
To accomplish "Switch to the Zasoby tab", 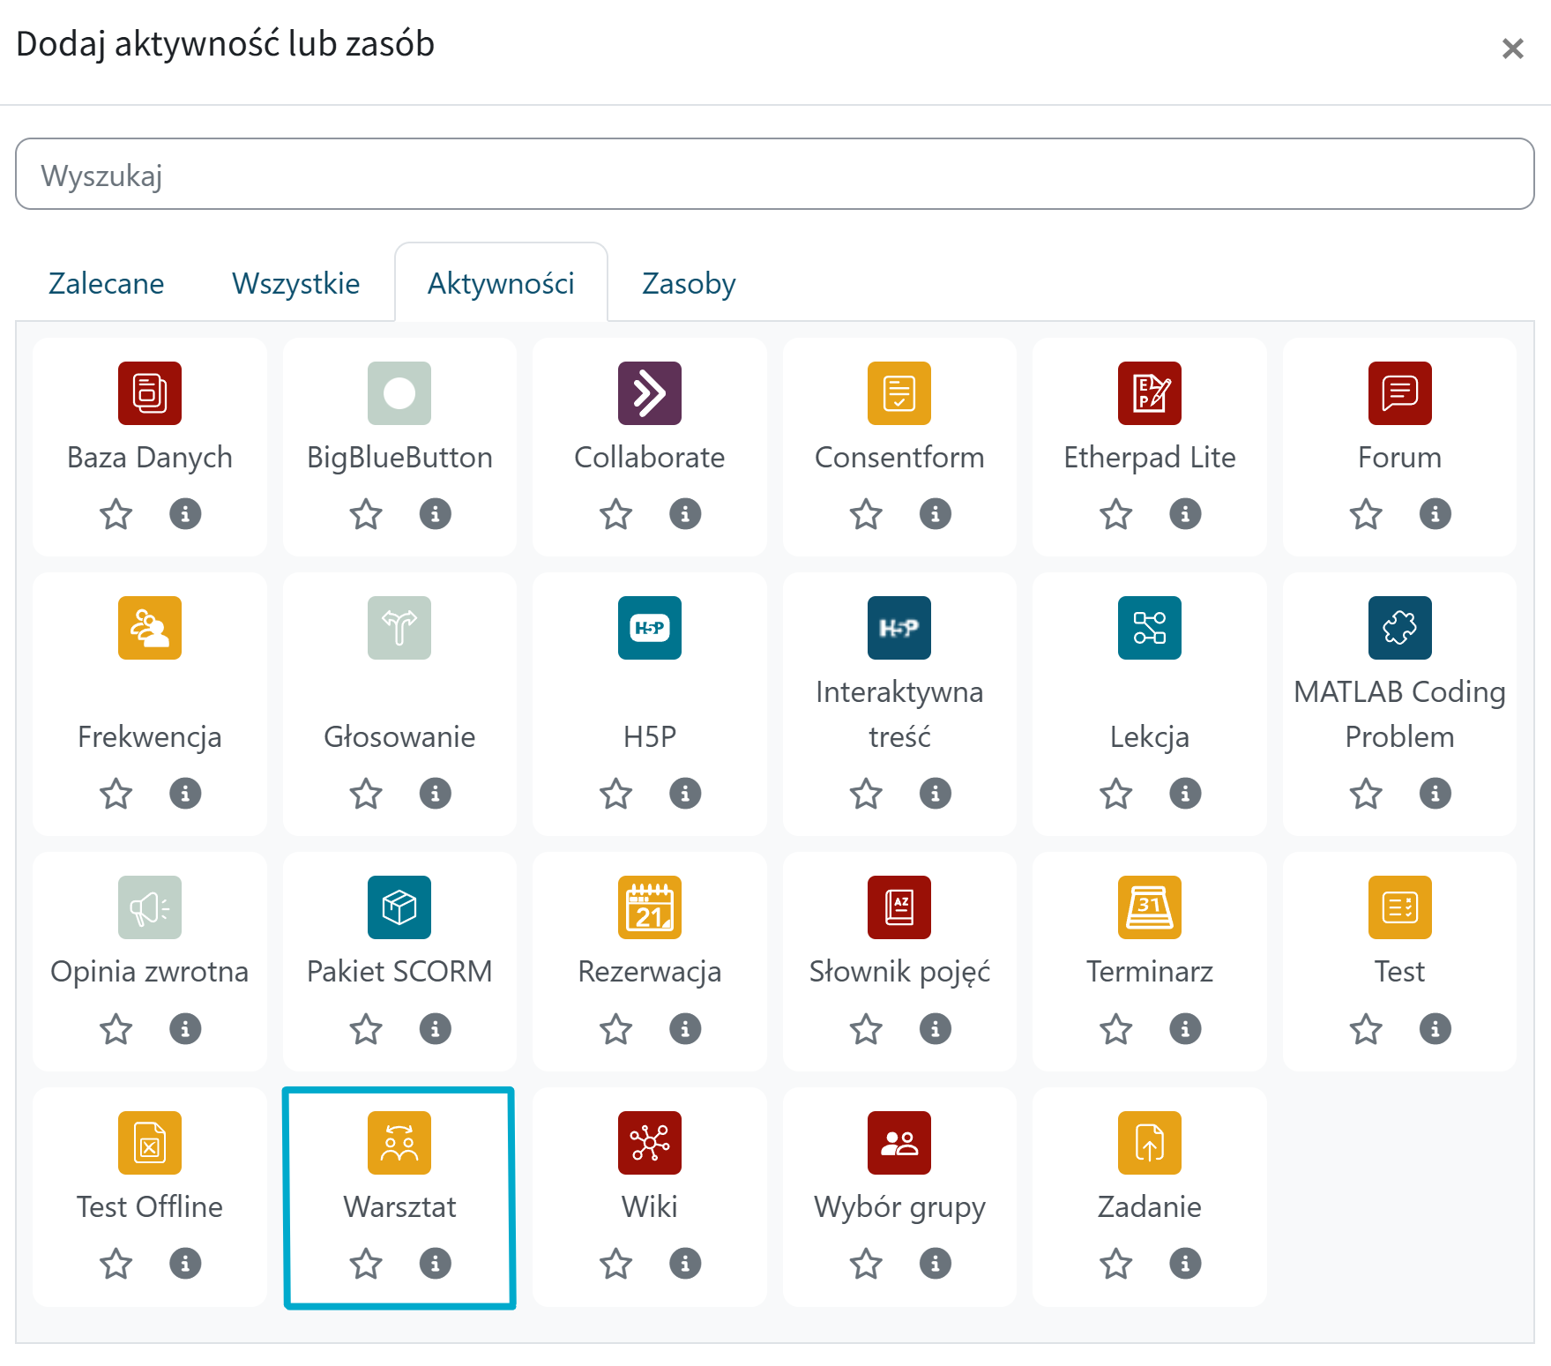I will pyautogui.click(x=689, y=284).
